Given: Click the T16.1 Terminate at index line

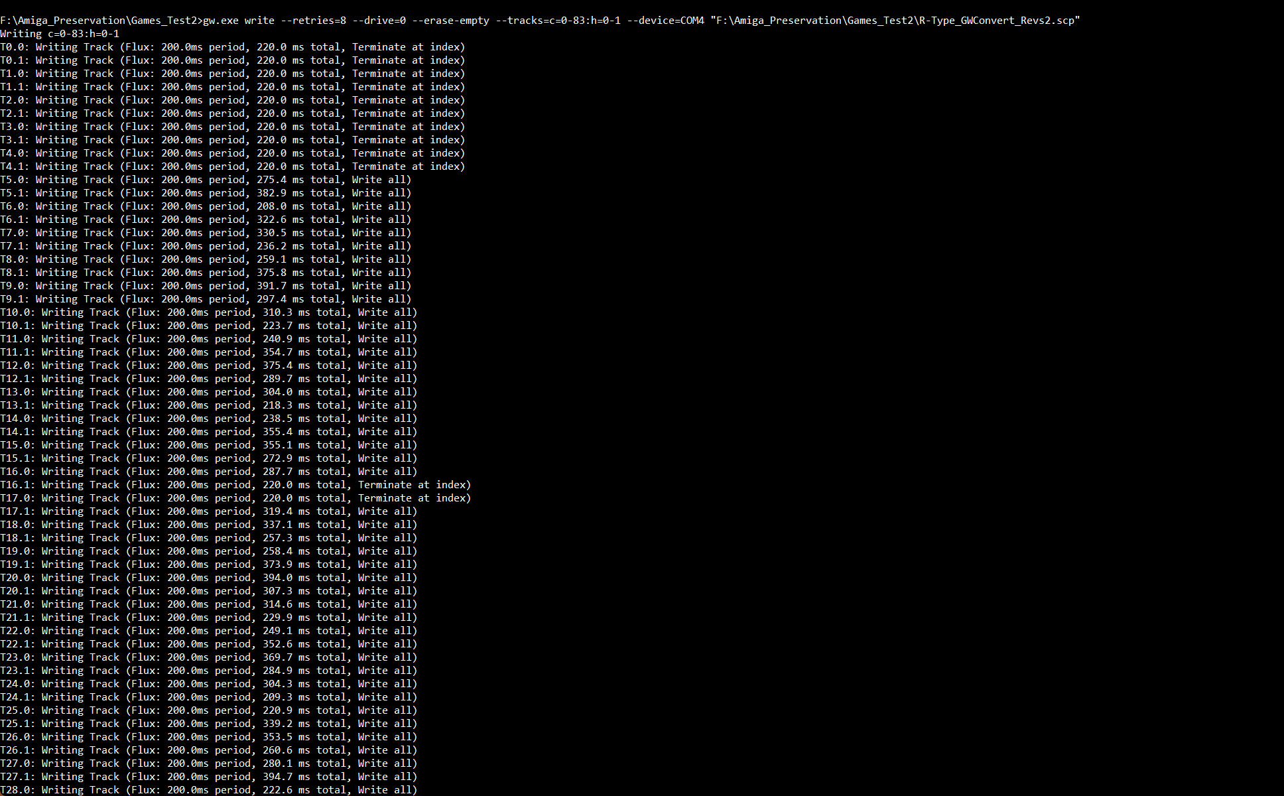Looking at the screenshot, I should (x=235, y=485).
